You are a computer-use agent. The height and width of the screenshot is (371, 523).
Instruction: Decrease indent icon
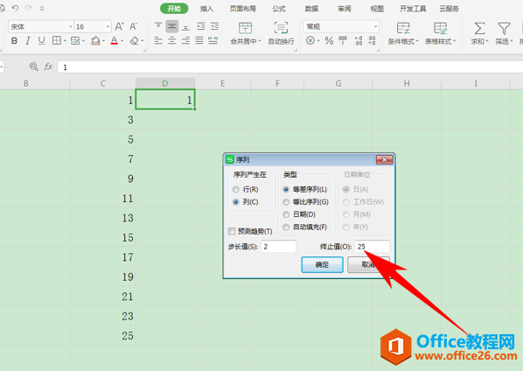click(201, 26)
